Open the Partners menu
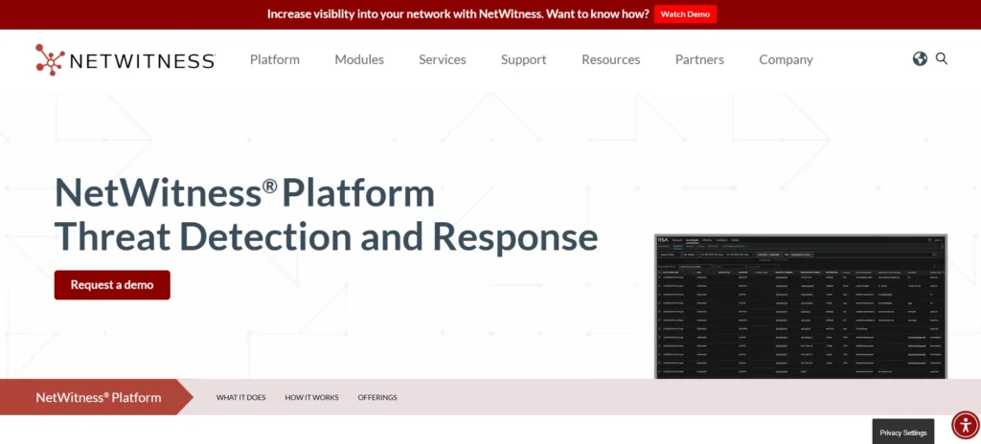981x444 pixels. [x=699, y=59]
